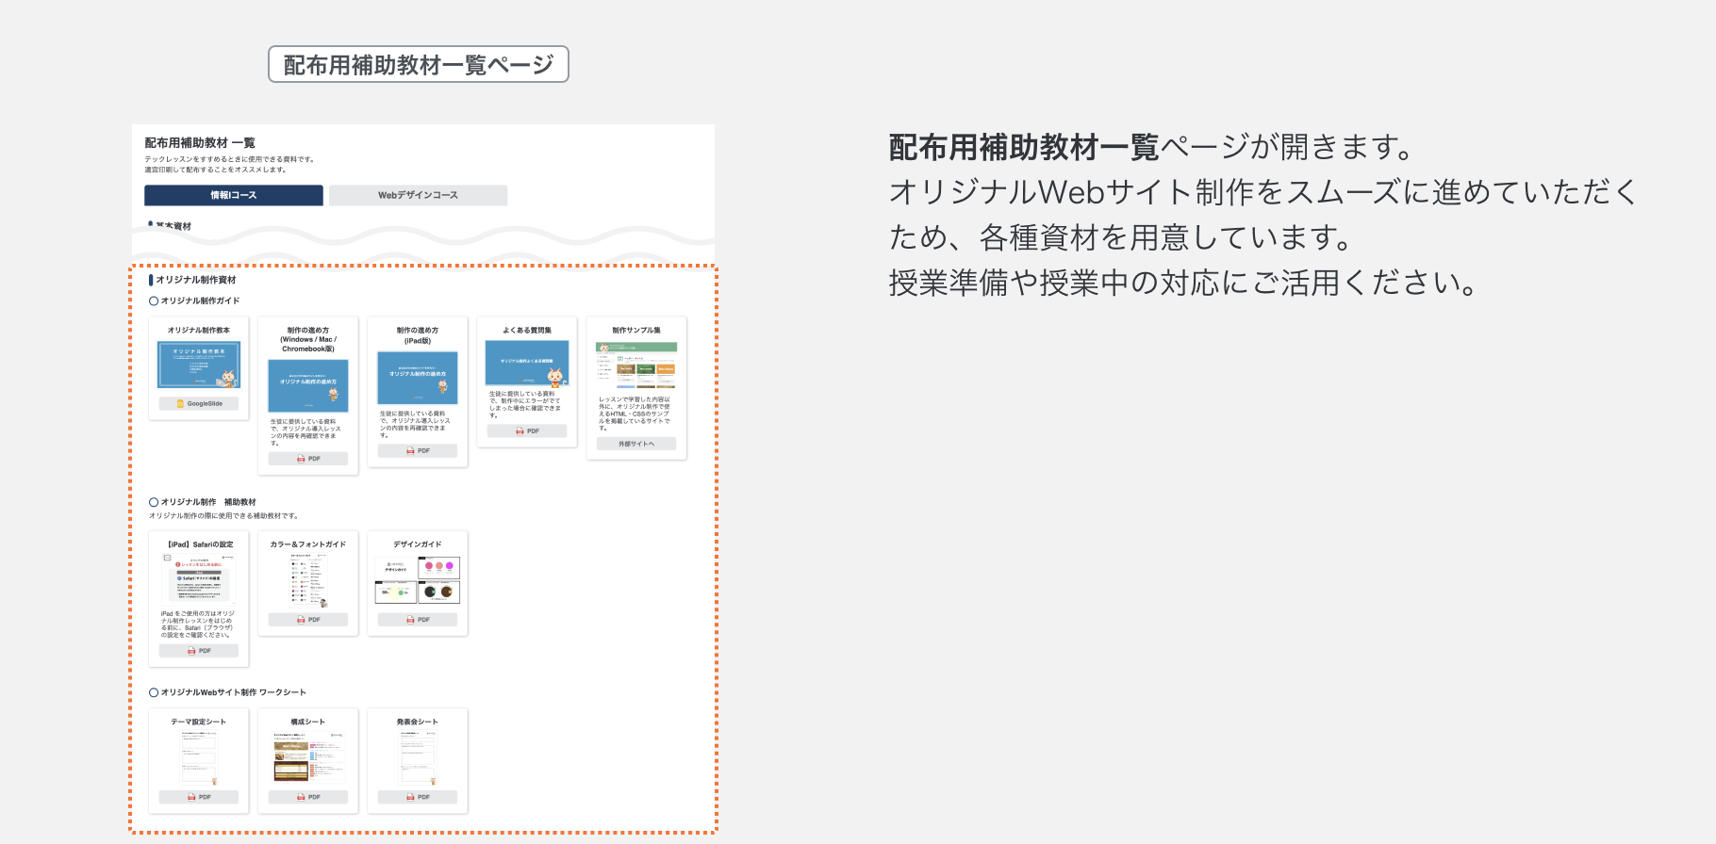Viewport: 1716px width, 844px height.
Task: Click the 構成シート card title
Action: (308, 722)
